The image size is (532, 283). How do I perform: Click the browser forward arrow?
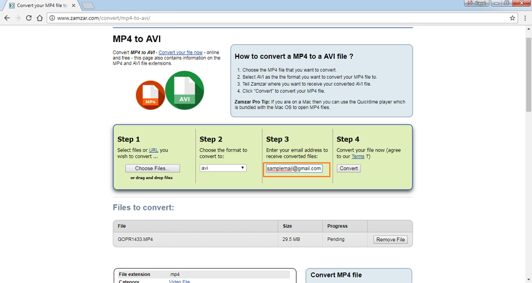pos(18,18)
